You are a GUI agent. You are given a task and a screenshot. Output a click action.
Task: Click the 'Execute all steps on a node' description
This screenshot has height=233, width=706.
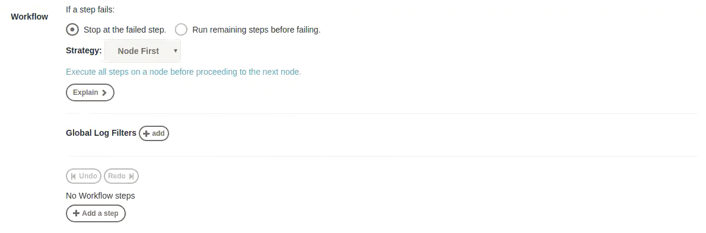pos(183,72)
